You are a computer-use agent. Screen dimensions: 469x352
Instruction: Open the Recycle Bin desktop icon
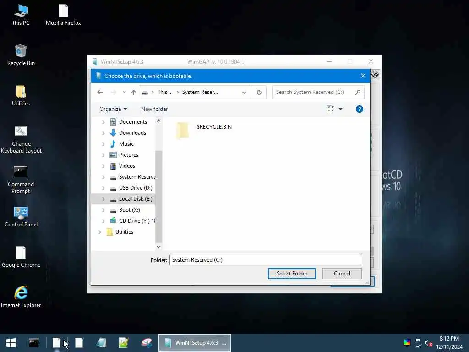pos(21,55)
